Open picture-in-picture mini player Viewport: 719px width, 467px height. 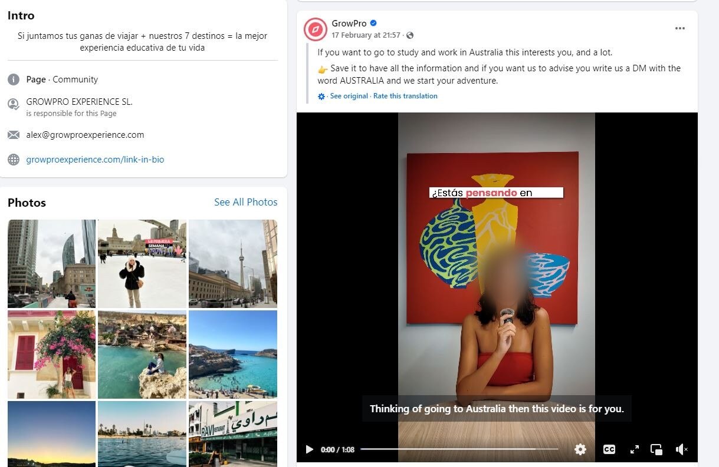(x=656, y=449)
